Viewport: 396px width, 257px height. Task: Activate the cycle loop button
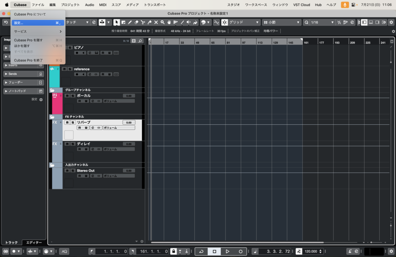point(201,251)
